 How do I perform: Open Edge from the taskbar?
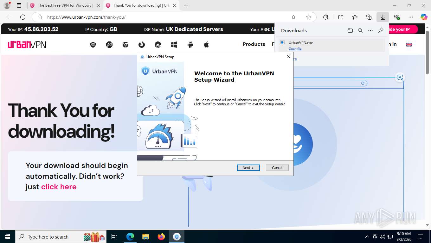(130, 237)
